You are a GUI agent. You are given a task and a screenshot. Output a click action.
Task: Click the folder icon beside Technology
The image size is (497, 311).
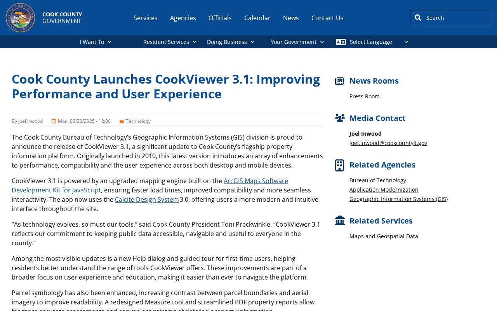click(122, 122)
